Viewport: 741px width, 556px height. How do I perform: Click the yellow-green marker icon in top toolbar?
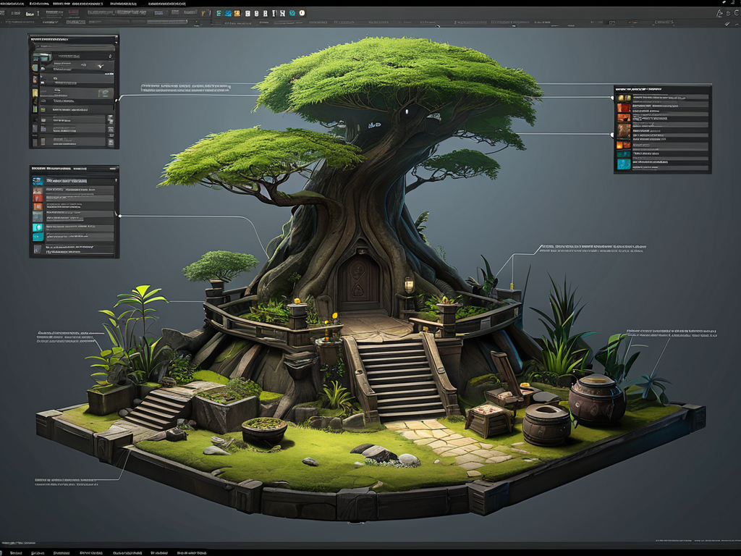[205, 13]
